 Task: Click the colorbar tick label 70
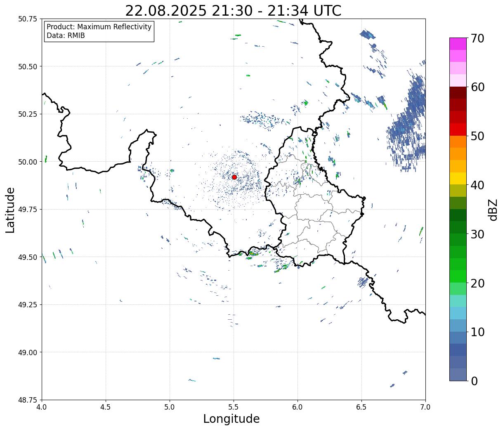pos(477,38)
